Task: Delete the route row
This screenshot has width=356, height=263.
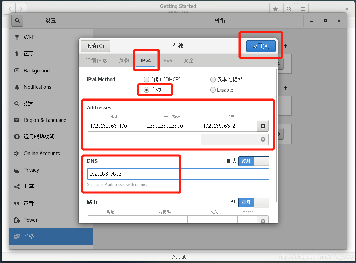Action: tap(263, 220)
